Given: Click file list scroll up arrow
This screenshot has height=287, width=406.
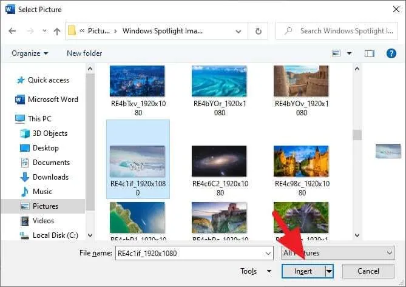Looking at the screenshot, I should pos(357,69).
